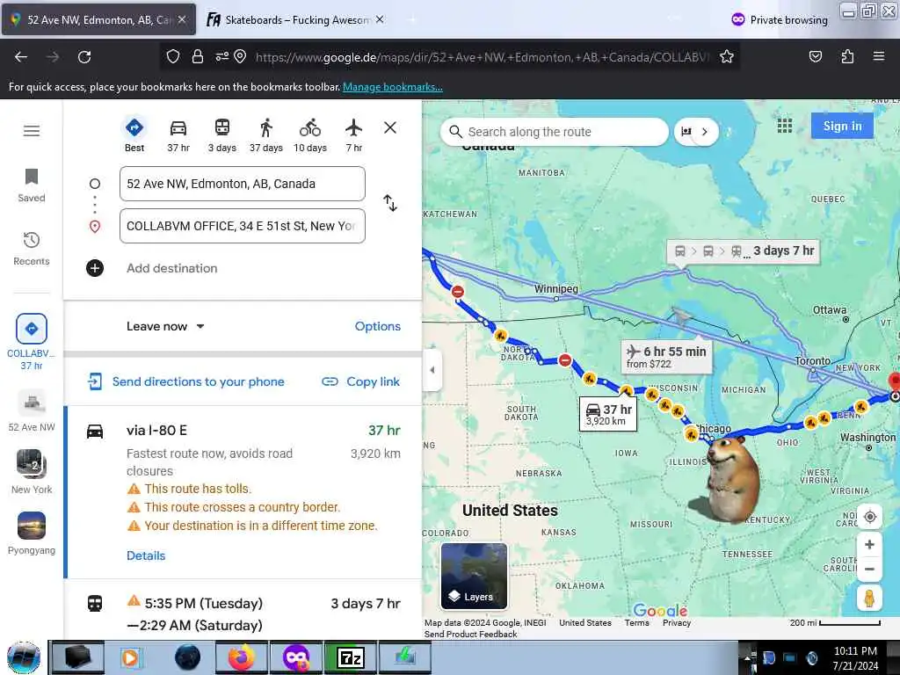This screenshot has width=900, height=675.
Task: Reverse starting point and destination
Action: (x=390, y=203)
